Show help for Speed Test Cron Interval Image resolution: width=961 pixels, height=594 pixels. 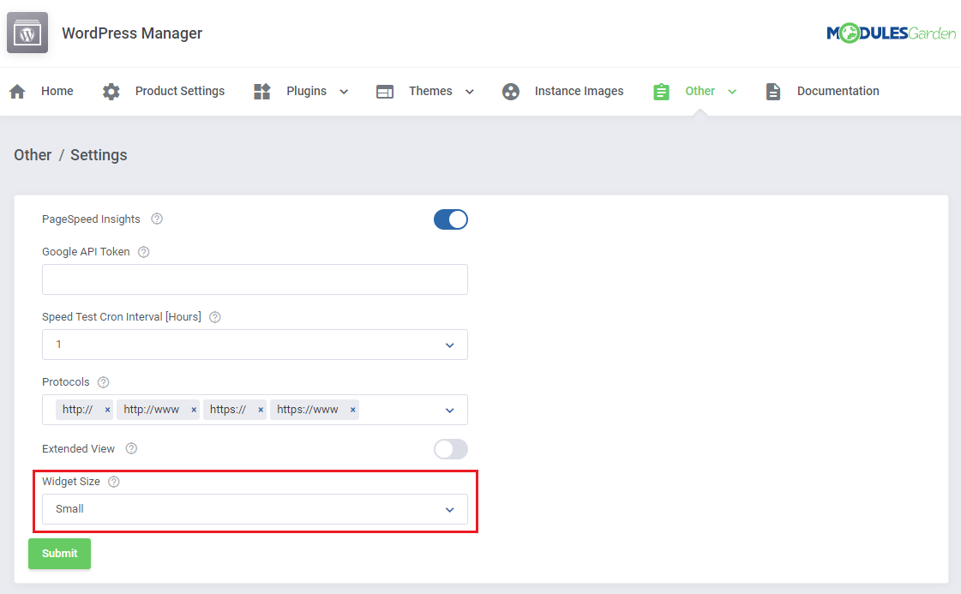214,317
